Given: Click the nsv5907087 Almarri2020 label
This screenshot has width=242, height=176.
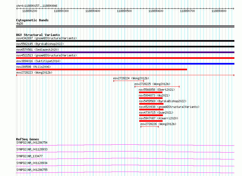Looking at the screenshot, I should coord(159,118).
